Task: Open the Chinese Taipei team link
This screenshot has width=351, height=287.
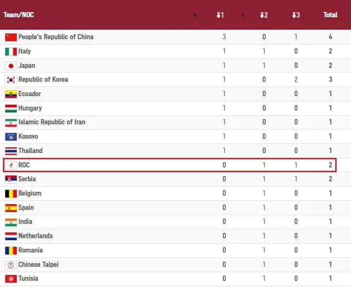Action: [38, 265]
